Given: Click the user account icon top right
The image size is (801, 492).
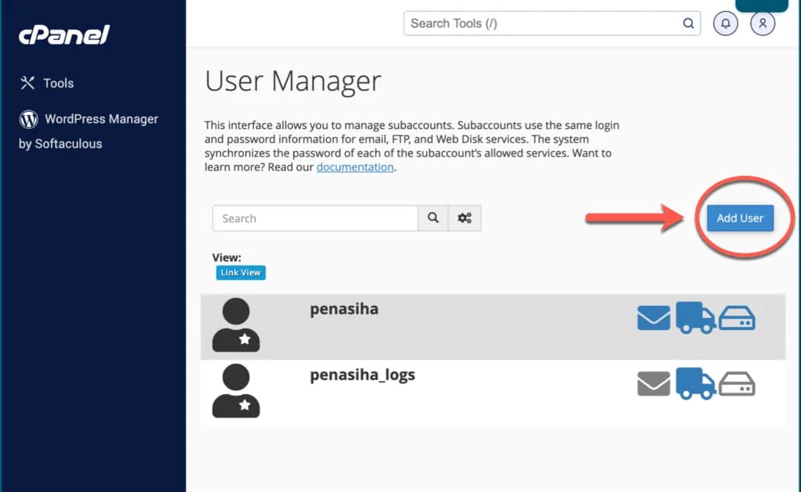Looking at the screenshot, I should [762, 23].
